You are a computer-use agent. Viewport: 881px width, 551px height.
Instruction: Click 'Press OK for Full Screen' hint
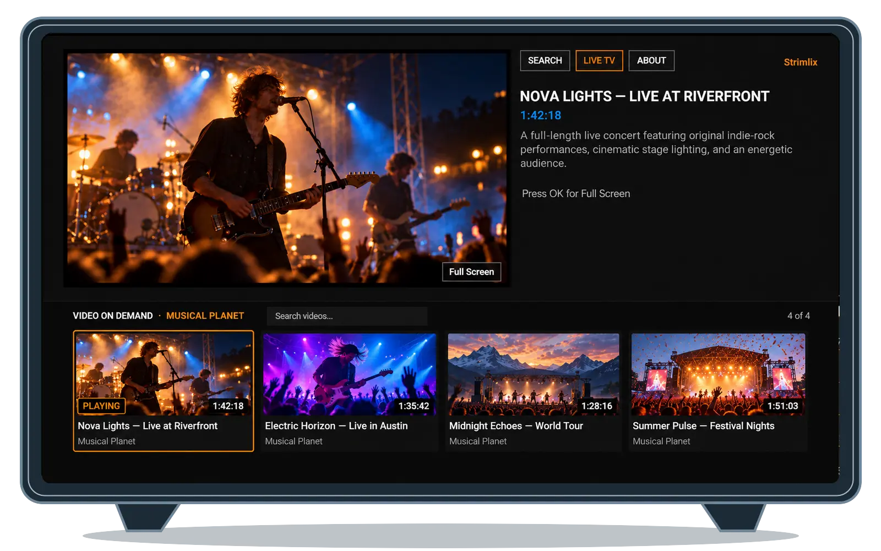576,193
